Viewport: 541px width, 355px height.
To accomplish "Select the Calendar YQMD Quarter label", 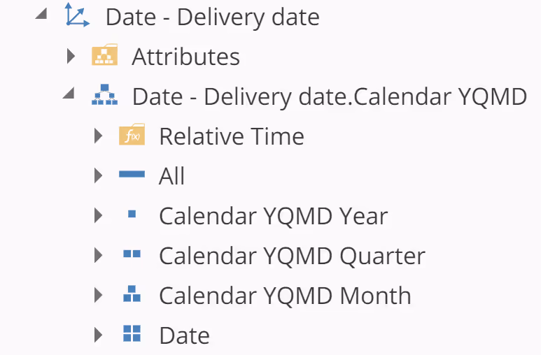I will 292,256.
